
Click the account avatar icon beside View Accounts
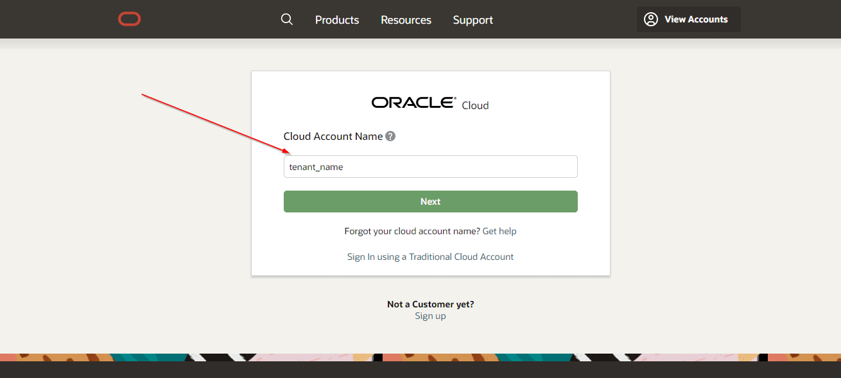pyautogui.click(x=650, y=19)
